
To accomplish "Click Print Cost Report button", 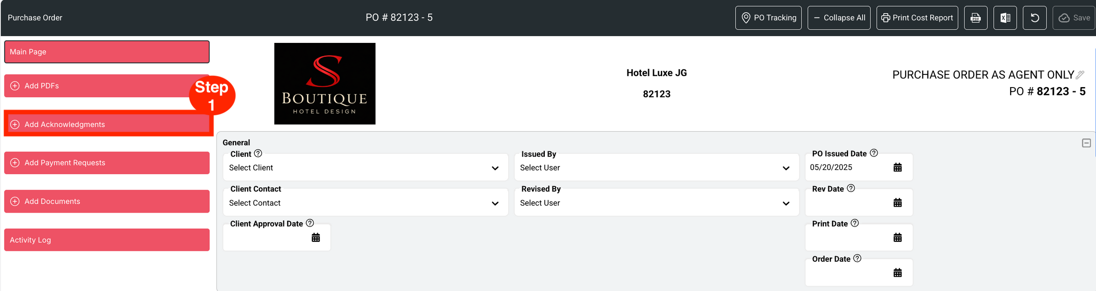I will [x=917, y=18].
